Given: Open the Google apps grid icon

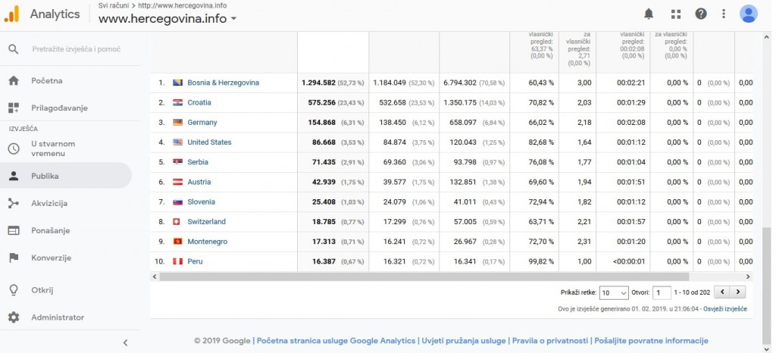Looking at the screenshot, I should pyautogui.click(x=676, y=14).
